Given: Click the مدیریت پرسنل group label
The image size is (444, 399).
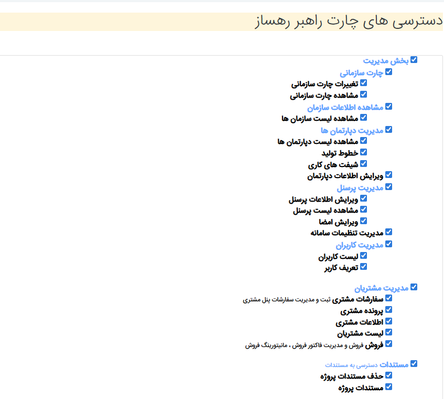Looking at the screenshot, I should tap(360, 187).
